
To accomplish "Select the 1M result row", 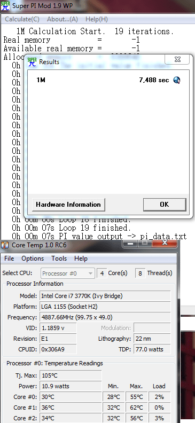I will pyautogui.click(x=108, y=80).
